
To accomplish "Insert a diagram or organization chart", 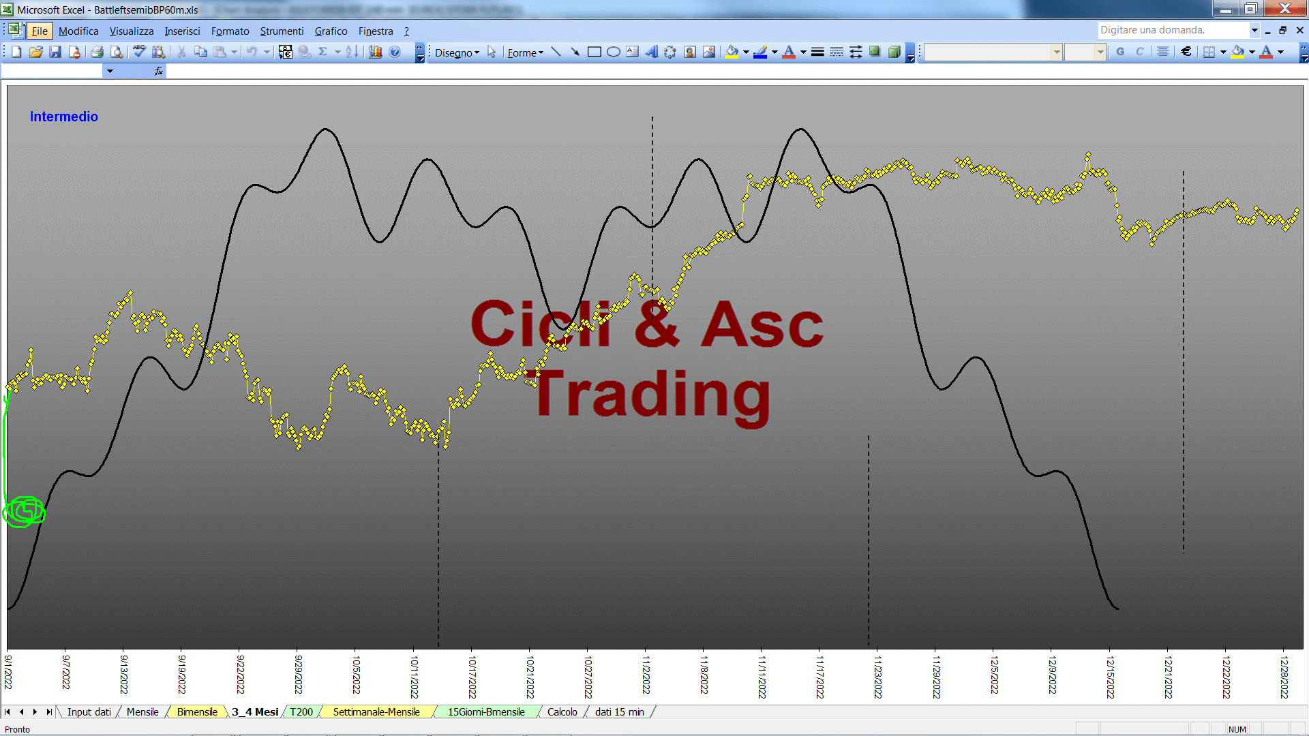I will tap(671, 52).
